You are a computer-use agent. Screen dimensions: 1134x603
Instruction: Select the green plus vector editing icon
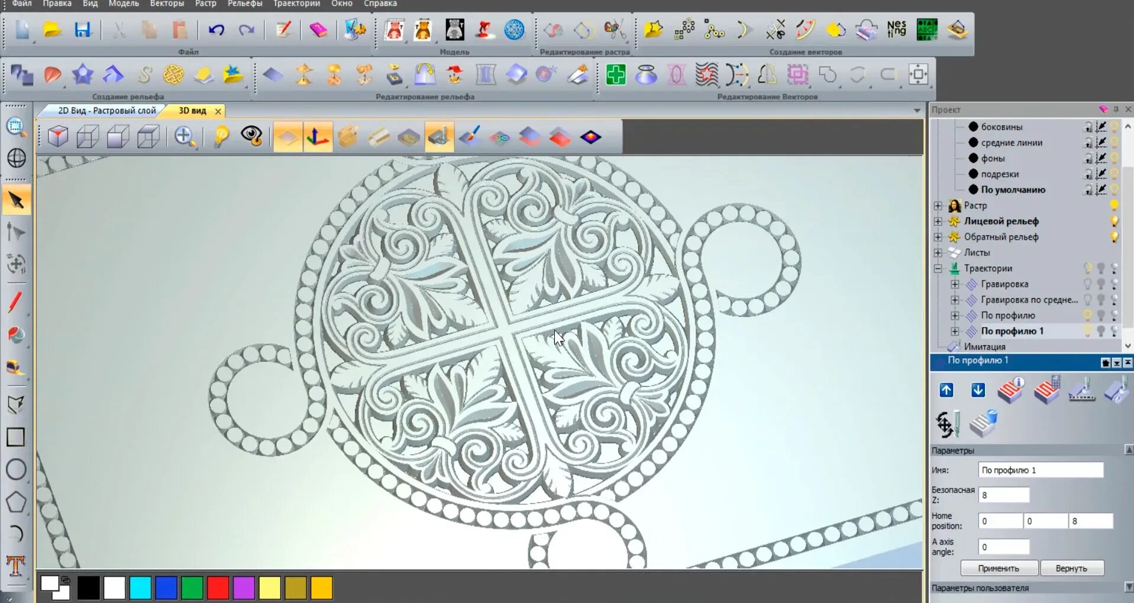point(616,74)
